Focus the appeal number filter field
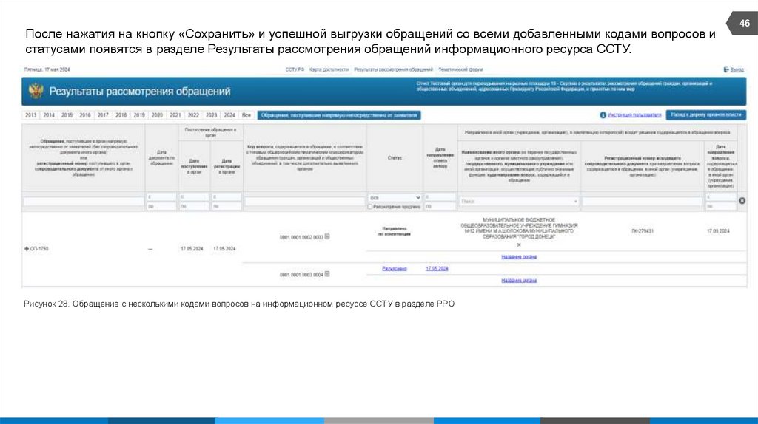 [x=84, y=201]
